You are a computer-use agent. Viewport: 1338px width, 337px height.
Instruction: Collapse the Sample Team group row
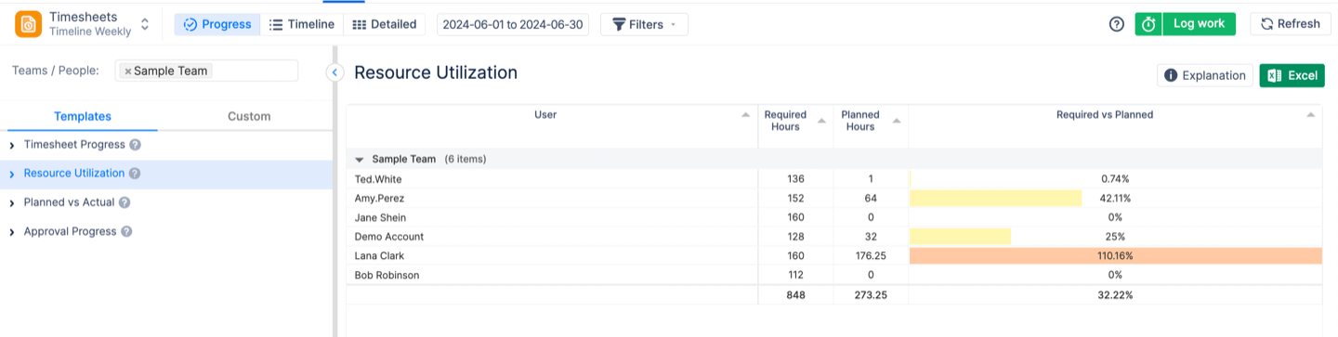pos(360,160)
